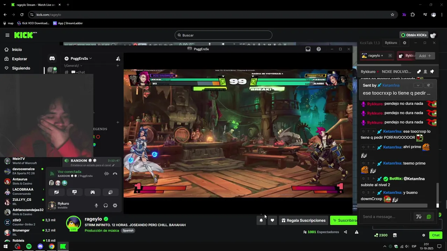
Task: Open Kick chat settings gear
Action: click(424, 235)
